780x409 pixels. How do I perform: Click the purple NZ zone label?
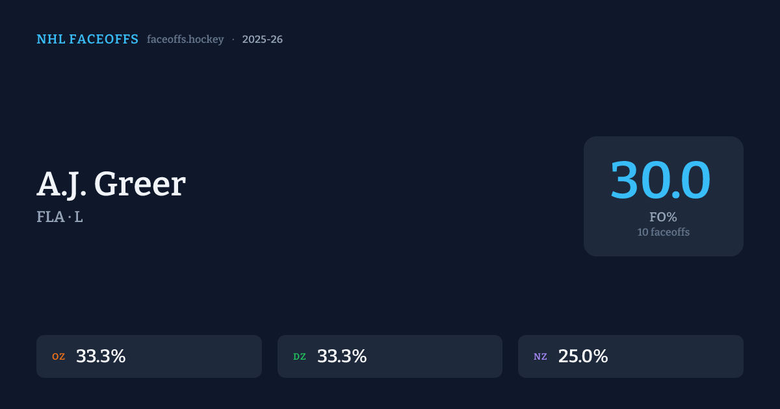tap(540, 356)
